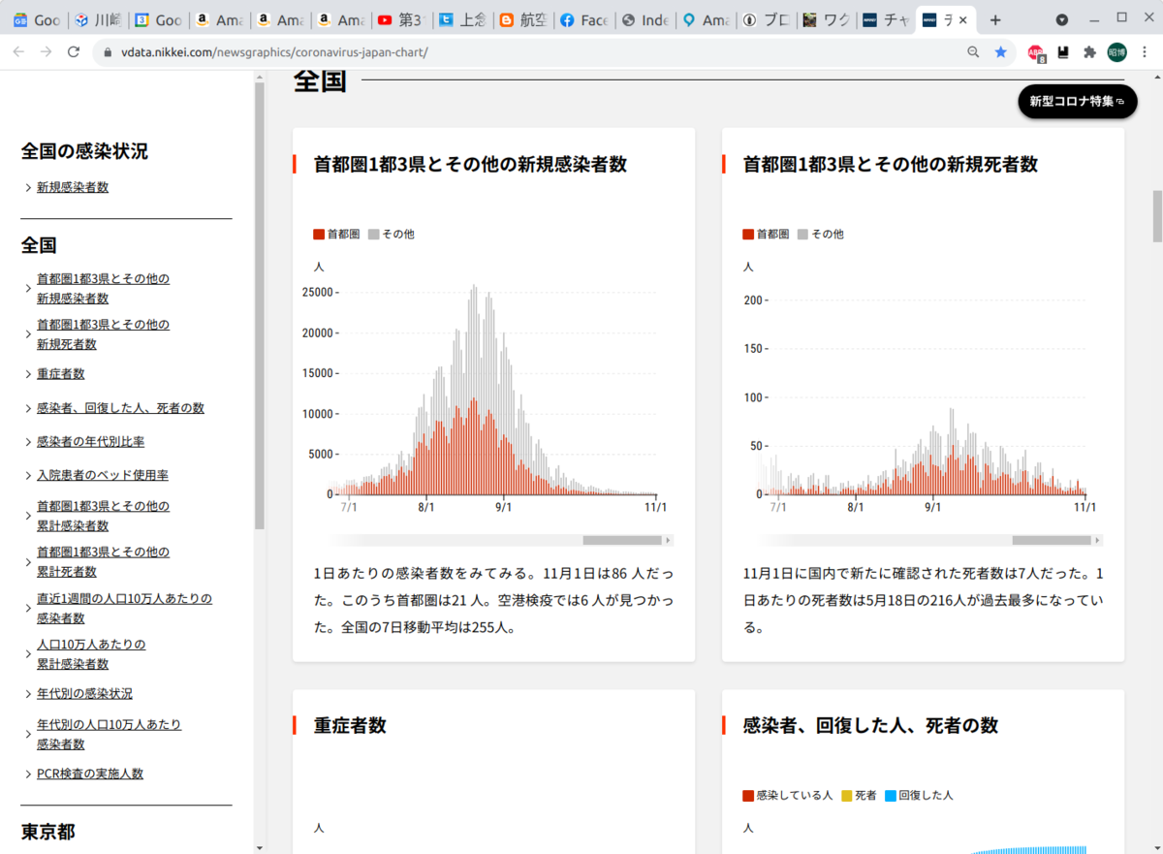View site info via the padlock icon
Viewport: 1163px width, 854px height.
pyautogui.click(x=108, y=52)
